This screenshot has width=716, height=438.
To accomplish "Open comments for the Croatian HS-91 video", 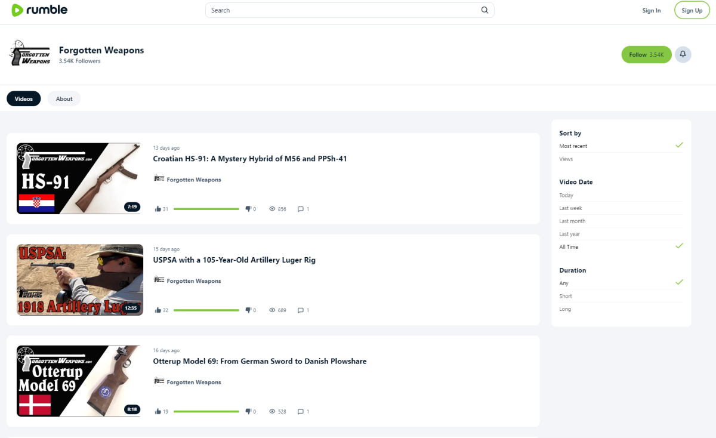I will coord(301,209).
